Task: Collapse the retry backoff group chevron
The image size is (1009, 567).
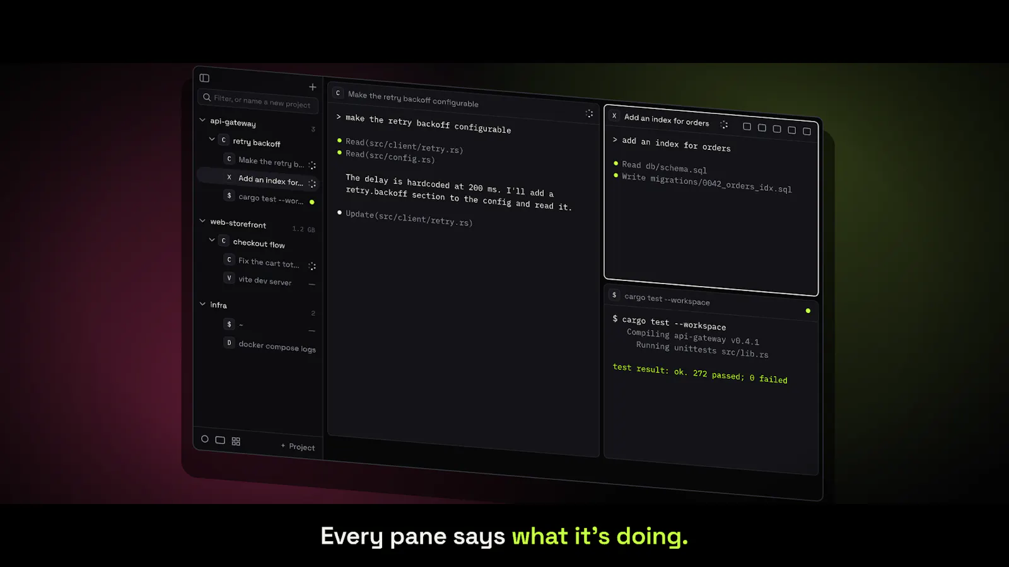Action: click(x=212, y=139)
